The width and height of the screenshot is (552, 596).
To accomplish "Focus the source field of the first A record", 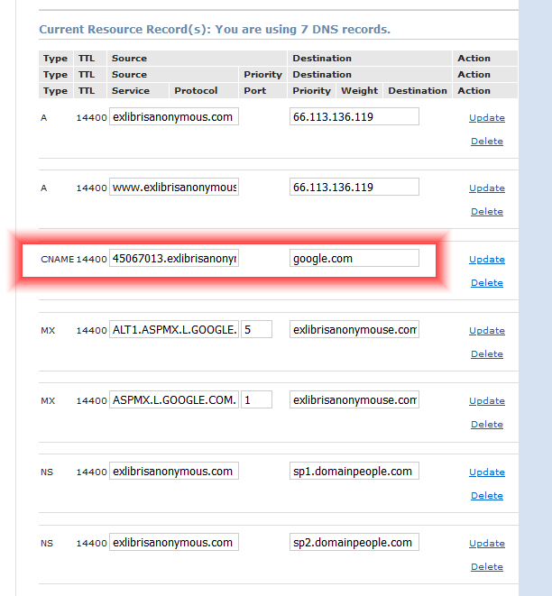I will pos(174,116).
